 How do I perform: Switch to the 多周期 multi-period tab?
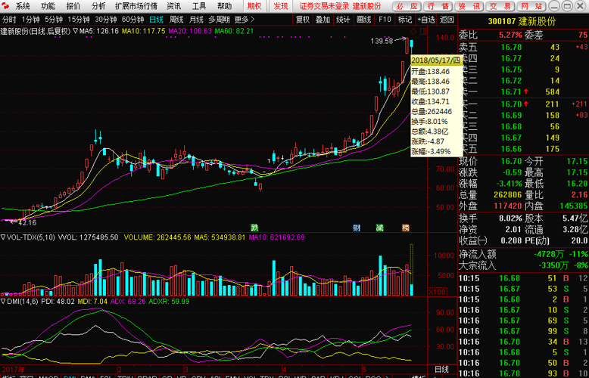point(220,19)
